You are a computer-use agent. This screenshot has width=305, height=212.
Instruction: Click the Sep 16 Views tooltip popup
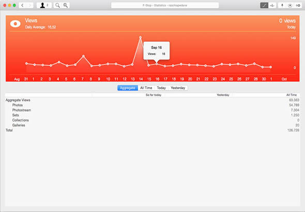[157, 51]
